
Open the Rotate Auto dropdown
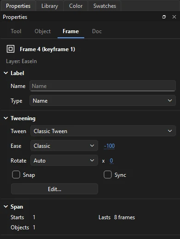coord(64,160)
